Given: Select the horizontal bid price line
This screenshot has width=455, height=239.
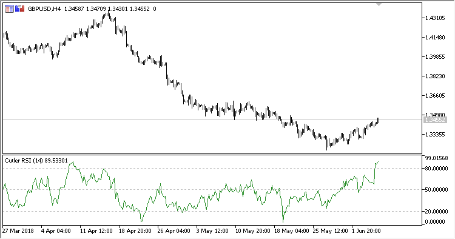Looking at the screenshot, I should pos(212,119).
